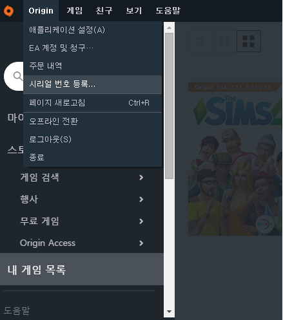Click 로그아웃(S) in the Origin menu
283x320 pixels.
(92, 139)
